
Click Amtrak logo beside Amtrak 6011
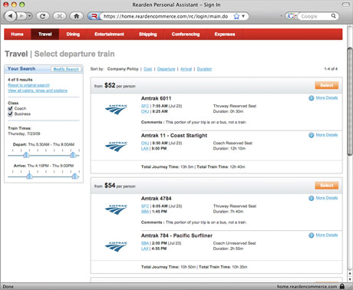pos(116,109)
